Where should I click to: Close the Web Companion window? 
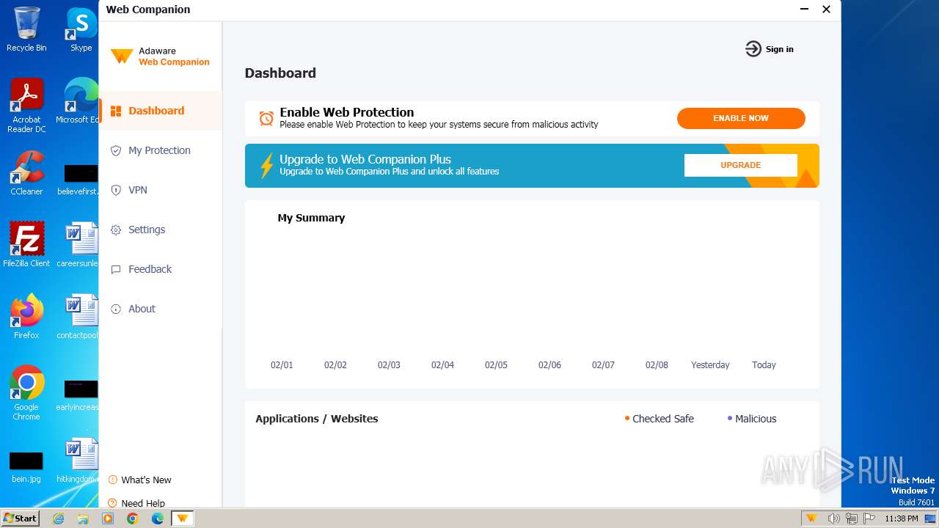point(826,10)
